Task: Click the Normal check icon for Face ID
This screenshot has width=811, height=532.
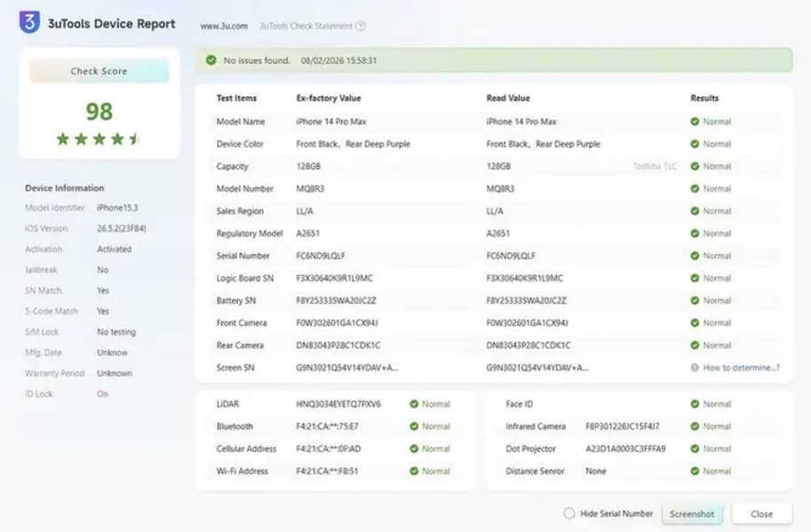Action: pos(695,404)
